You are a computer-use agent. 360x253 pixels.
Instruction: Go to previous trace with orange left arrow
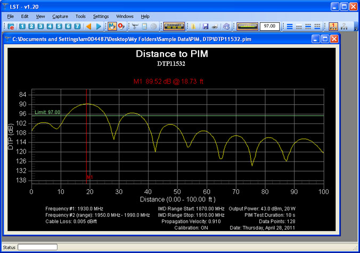click(x=88, y=27)
